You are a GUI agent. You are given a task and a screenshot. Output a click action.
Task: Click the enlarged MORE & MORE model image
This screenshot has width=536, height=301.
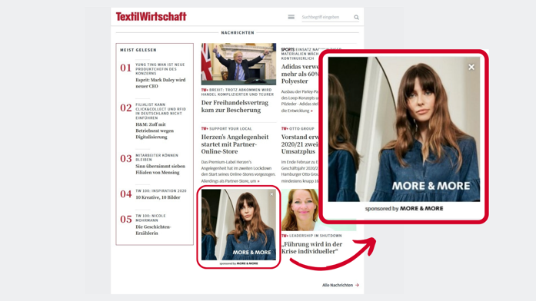coord(404,129)
